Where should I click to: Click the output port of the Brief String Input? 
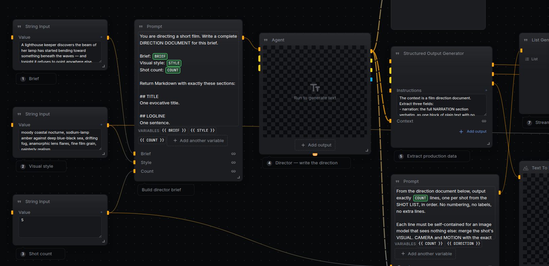pyautogui.click(x=108, y=38)
